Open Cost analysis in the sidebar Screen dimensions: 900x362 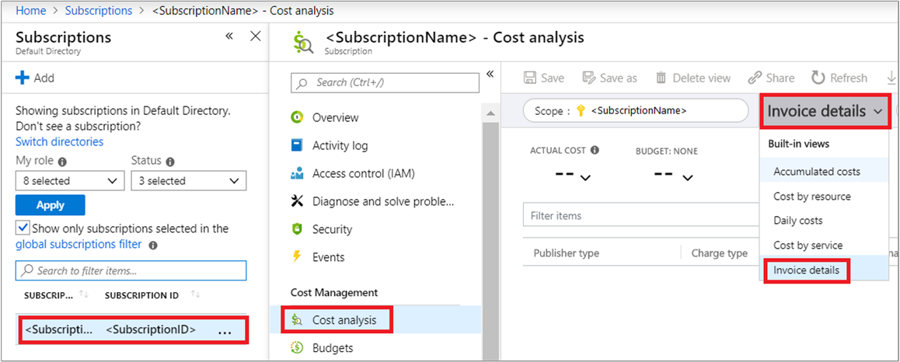click(344, 320)
